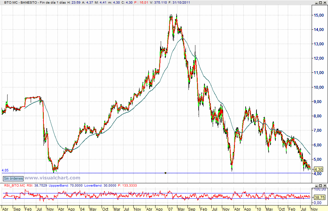Viewport: 328px width, 211px height.
Task: Click the 4.05 support line label
Action: point(5,170)
